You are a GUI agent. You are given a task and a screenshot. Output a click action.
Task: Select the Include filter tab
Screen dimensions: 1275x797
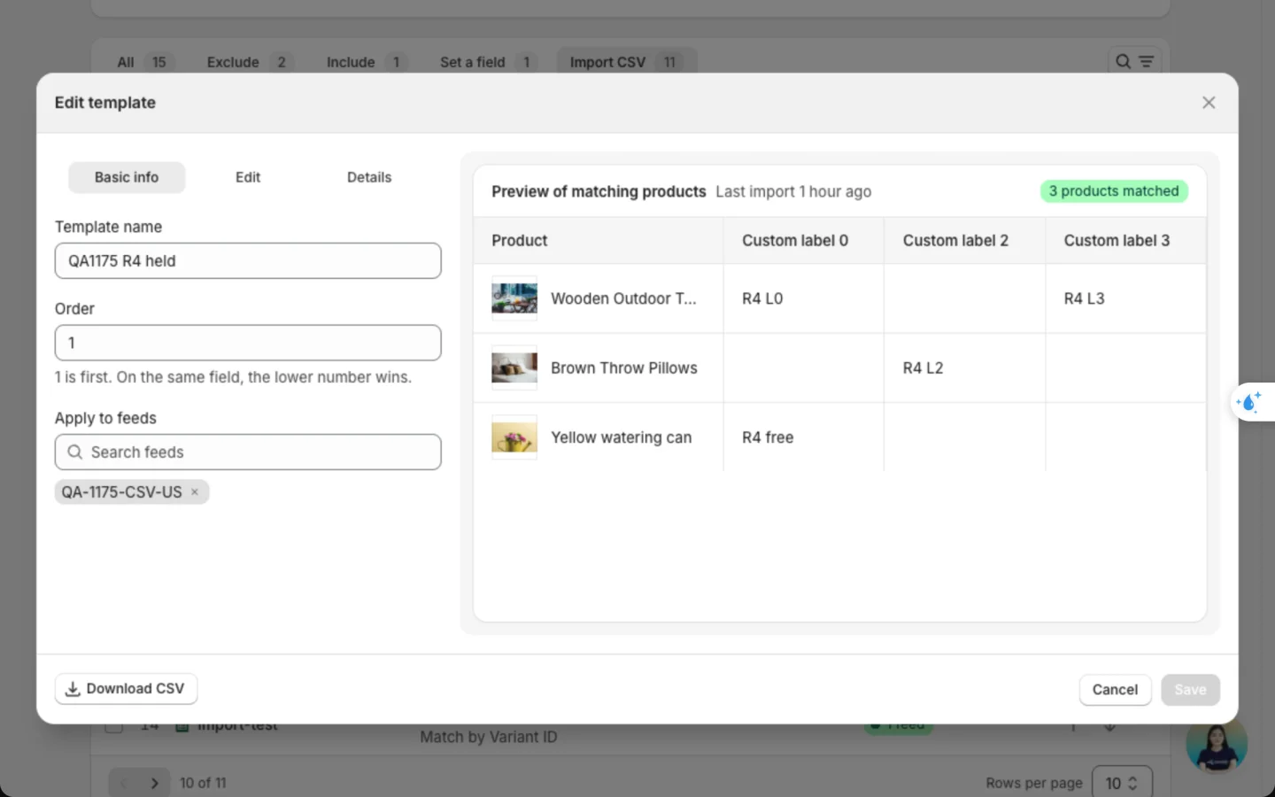tap(364, 62)
